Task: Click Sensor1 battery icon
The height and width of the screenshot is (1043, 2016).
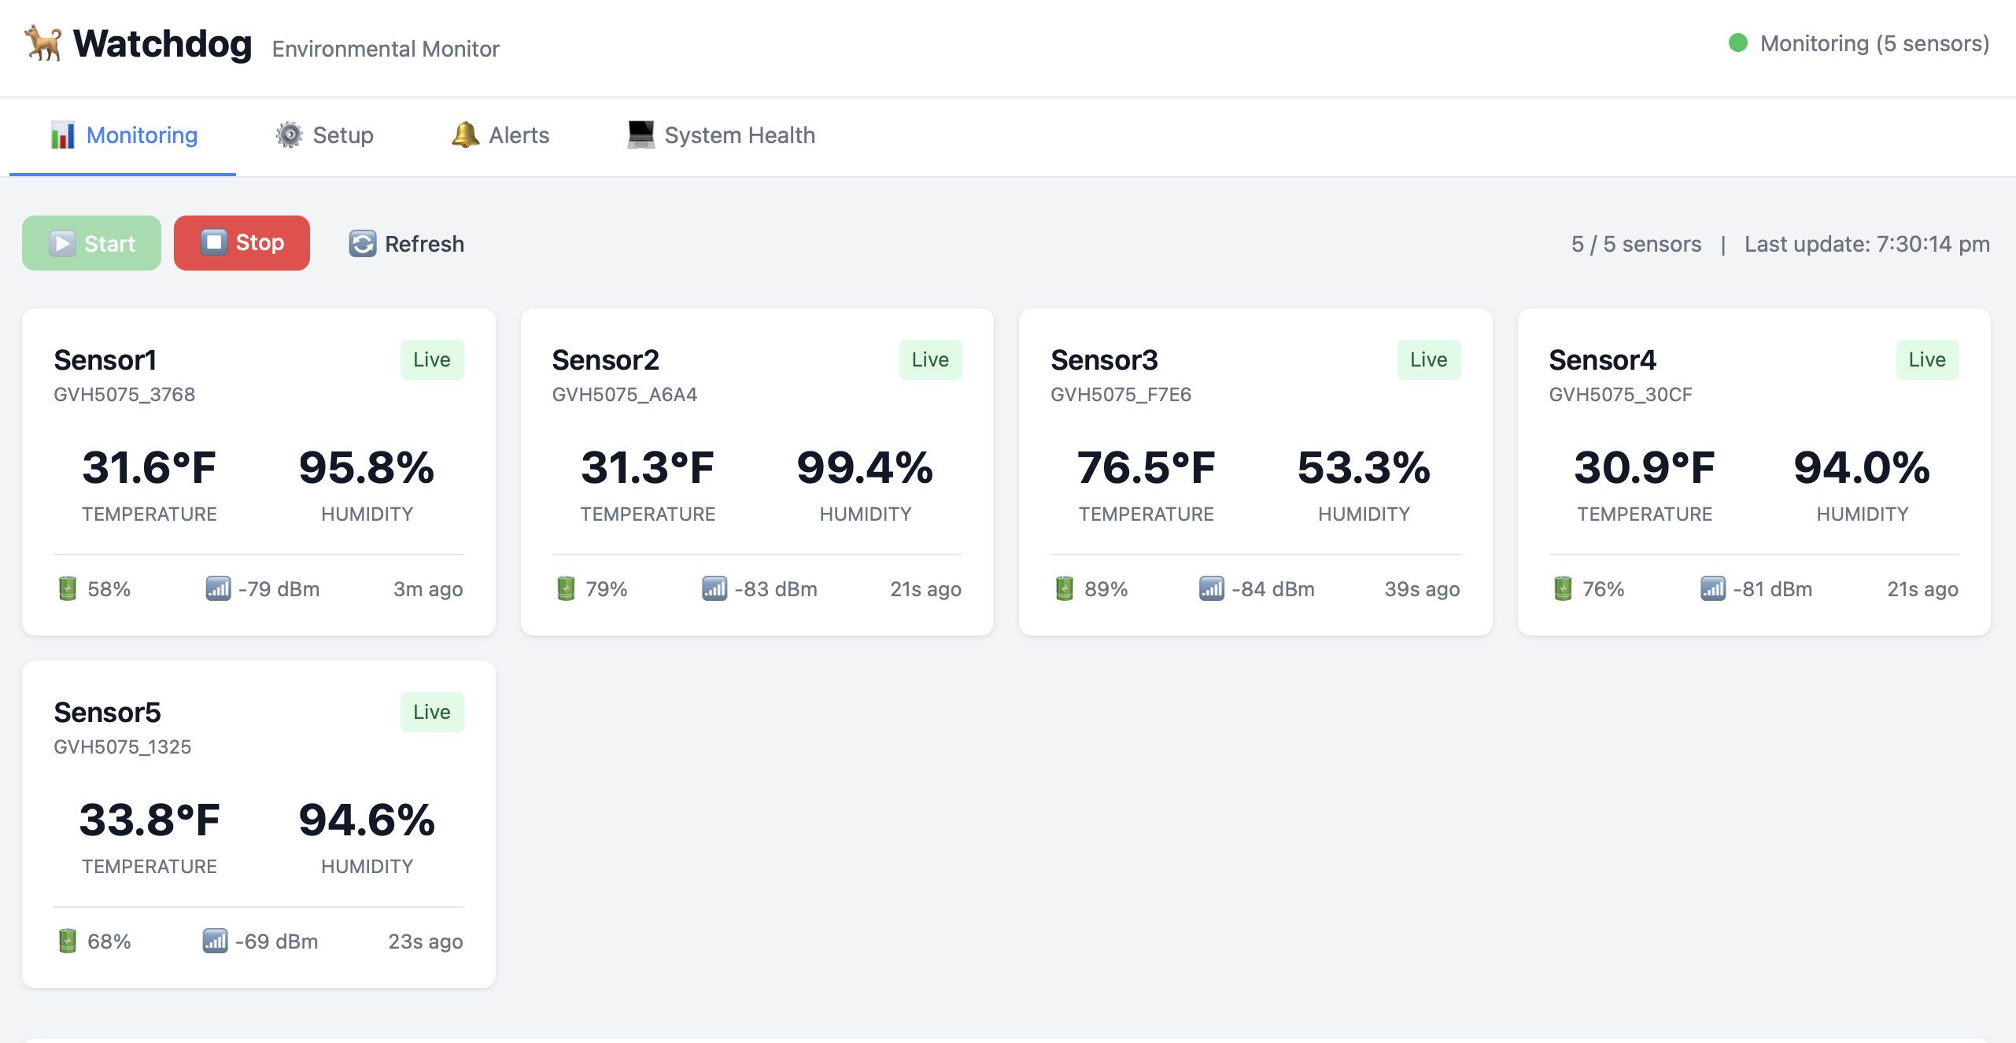Action: pos(68,588)
